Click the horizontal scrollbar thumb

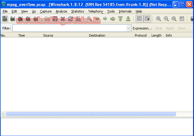(91, 114)
